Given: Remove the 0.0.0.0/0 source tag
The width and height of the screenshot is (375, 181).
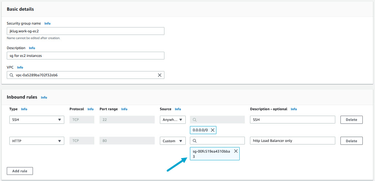Looking at the screenshot, I should point(212,130).
